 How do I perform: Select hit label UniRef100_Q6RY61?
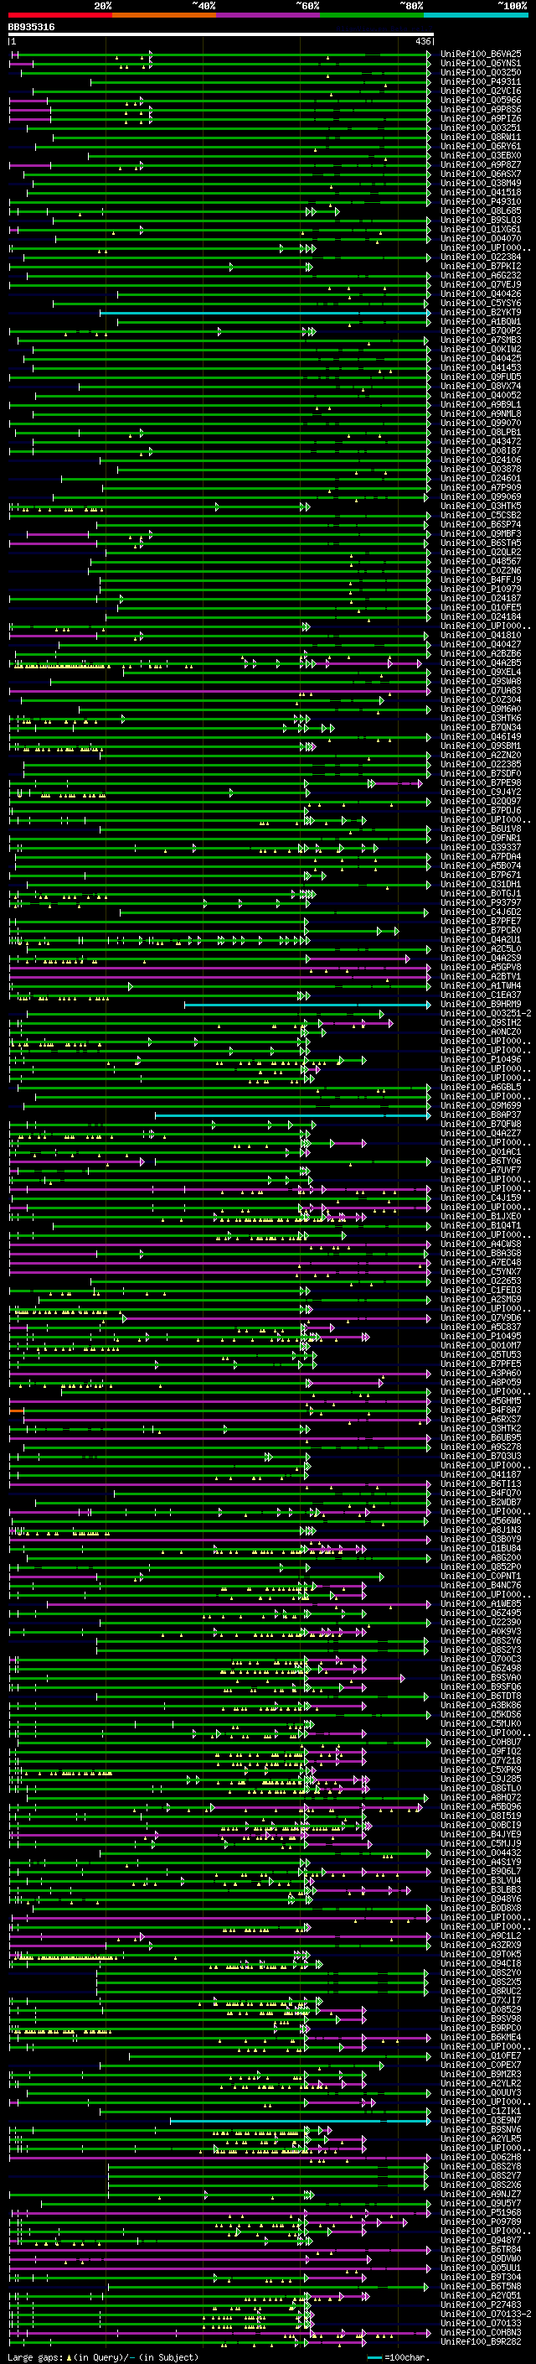pyautogui.click(x=481, y=147)
